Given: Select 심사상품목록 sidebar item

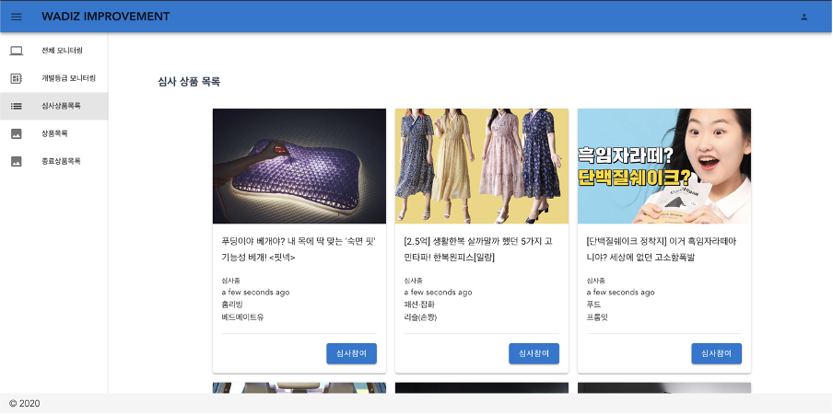Looking at the screenshot, I should click(54, 106).
